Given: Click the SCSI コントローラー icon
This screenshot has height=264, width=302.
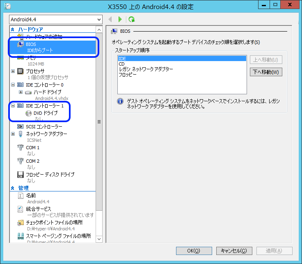Looking at the screenshot, I should (x=21, y=126).
